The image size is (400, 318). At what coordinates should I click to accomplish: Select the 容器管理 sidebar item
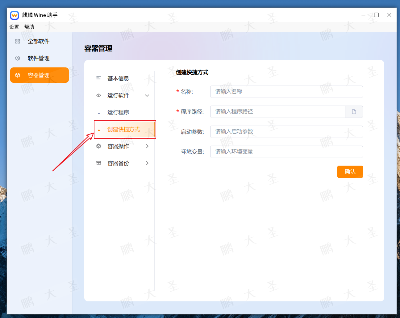(40, 75)
